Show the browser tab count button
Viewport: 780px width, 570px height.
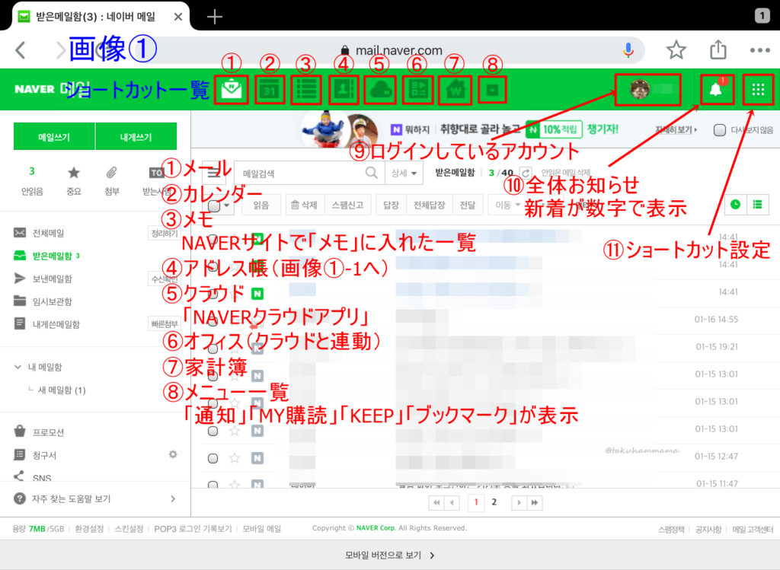pos(762,16)
